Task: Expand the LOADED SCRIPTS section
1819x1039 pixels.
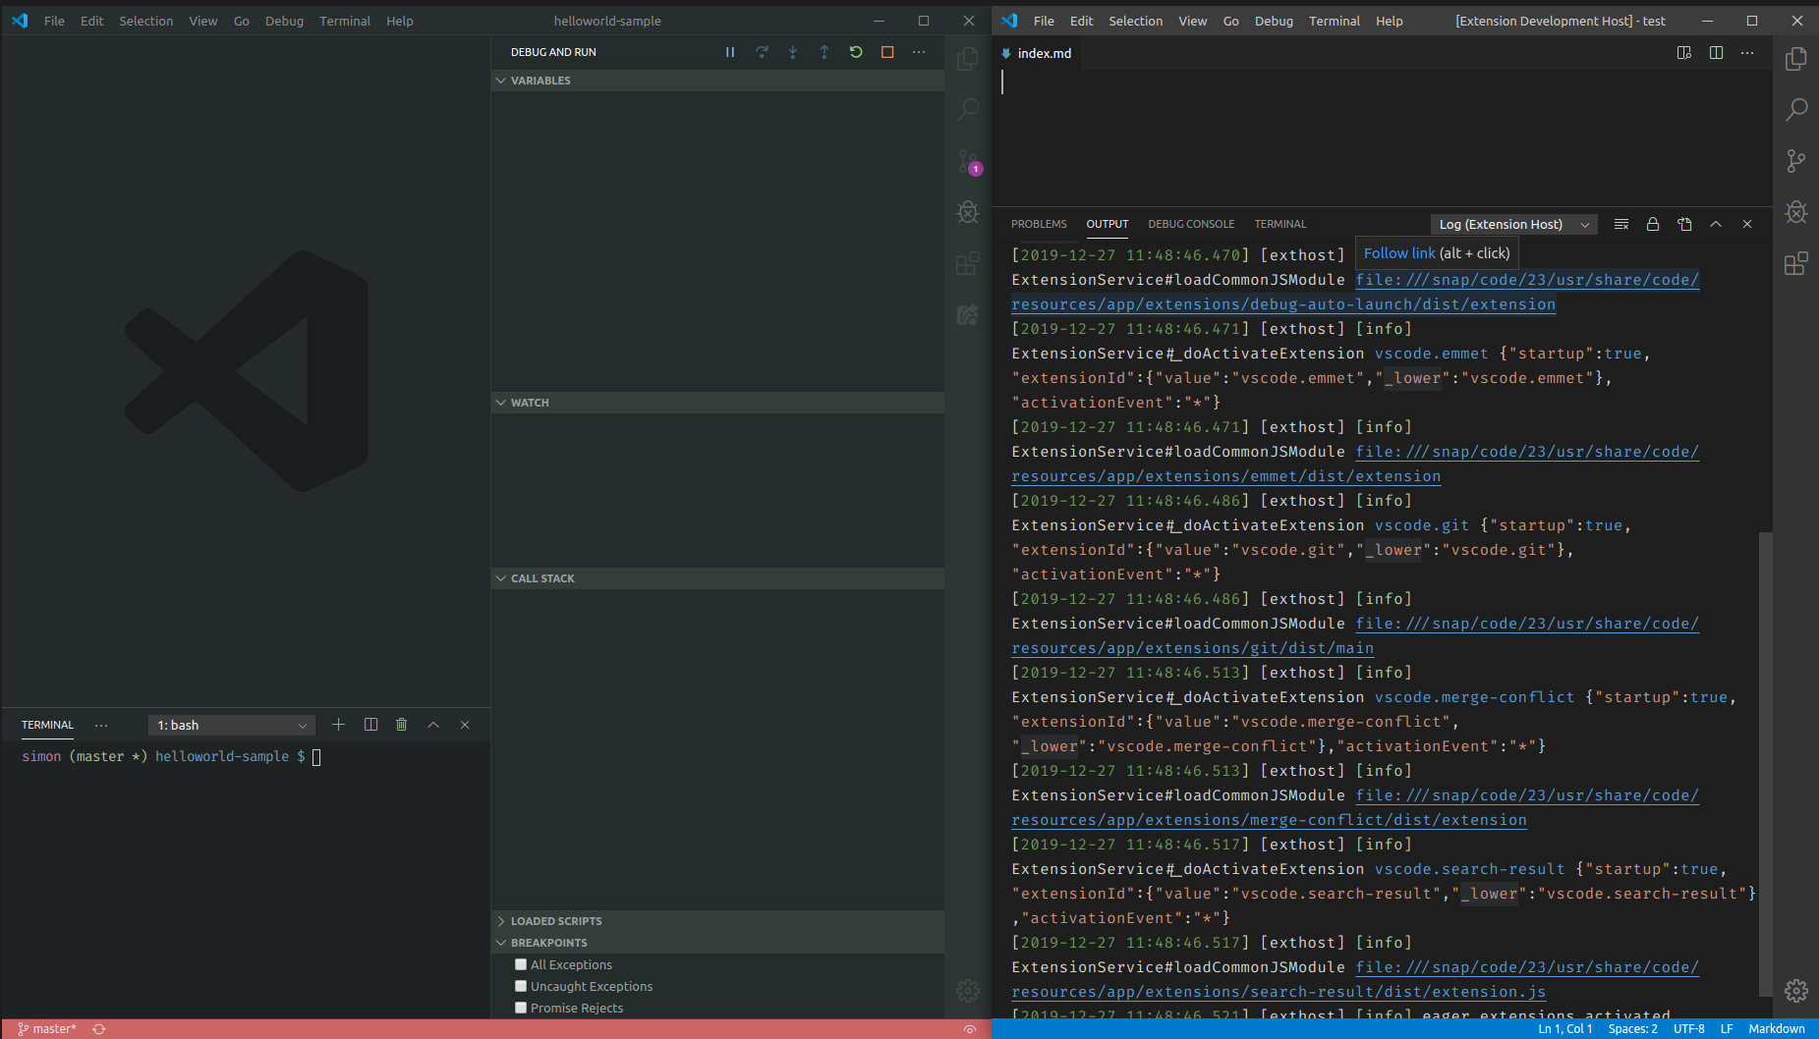Action: tap(556, 920)
